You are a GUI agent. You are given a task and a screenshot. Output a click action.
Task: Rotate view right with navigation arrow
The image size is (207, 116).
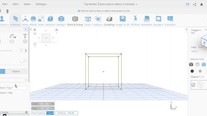pyautogui.click(x=53, y=38)
